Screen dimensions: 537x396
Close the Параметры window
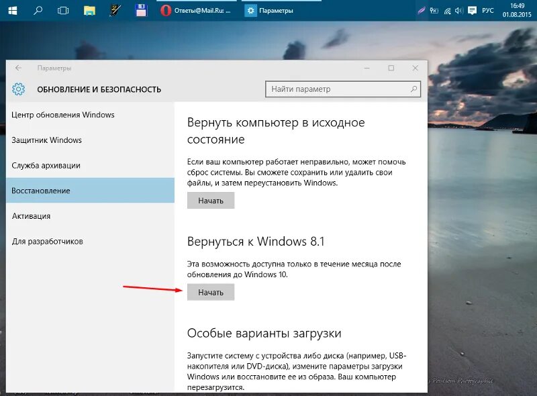coord(415,68)
